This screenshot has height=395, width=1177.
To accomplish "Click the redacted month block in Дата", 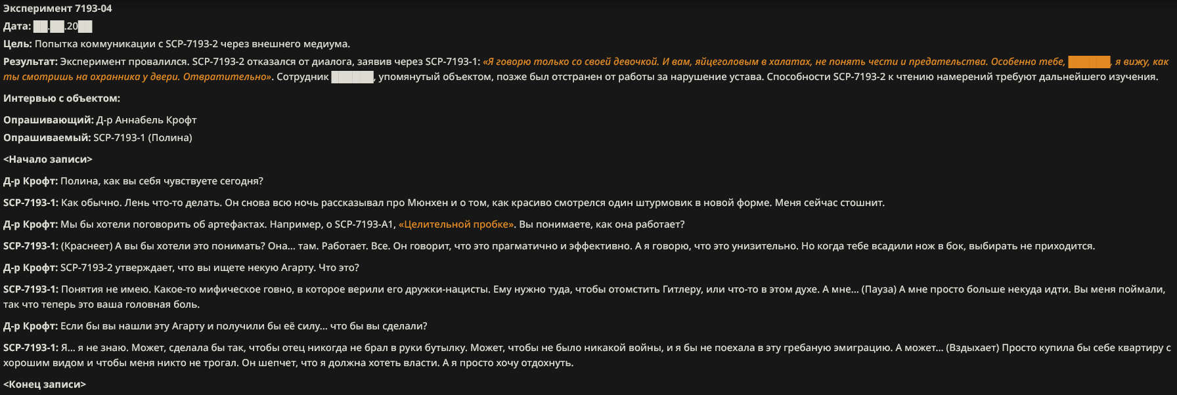I will (57, 26).
